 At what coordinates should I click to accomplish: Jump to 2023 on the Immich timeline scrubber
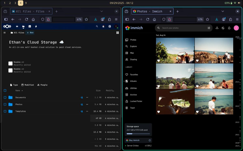coord(237,106)
